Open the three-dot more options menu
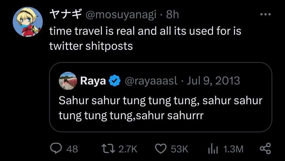This screenshot has height=161, width=285. pyautogui.click(x=265, y=14)
